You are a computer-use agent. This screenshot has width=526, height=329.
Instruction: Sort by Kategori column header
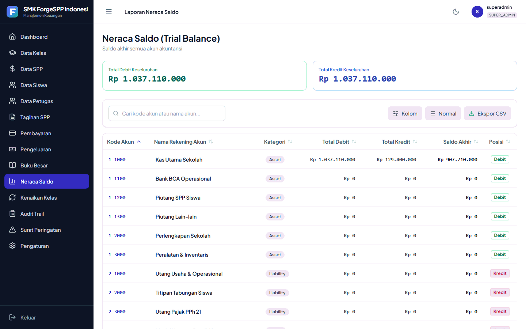click(278, 142)
